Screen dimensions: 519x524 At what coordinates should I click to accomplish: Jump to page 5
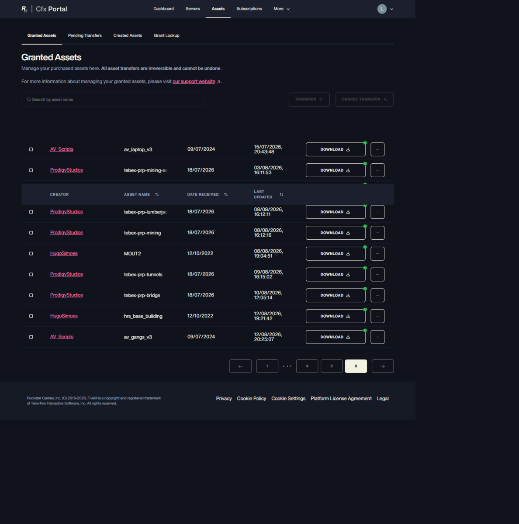click(x=332, y=366)
